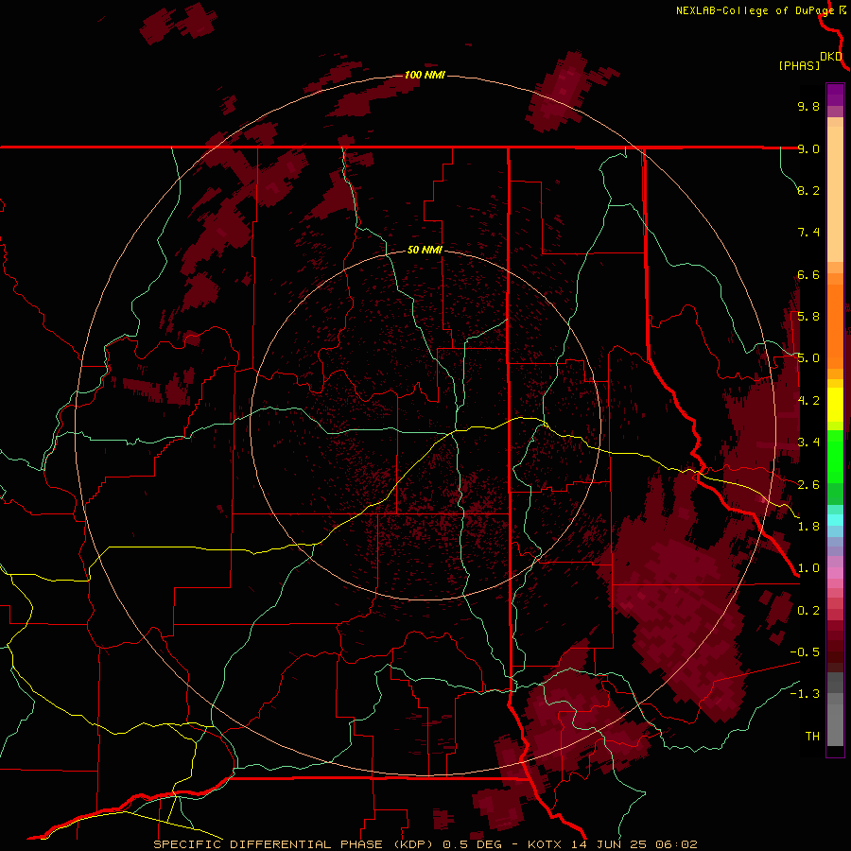Click the 9.0 legend value
Screen dimensions: 851x851
tap(808, 148)
